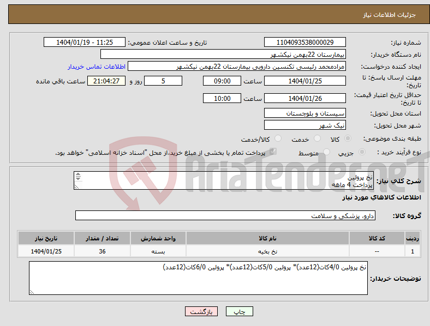430x326 pixels.
Task: Click the remaining time field 21:04:27
Action: tap(106, 81)
